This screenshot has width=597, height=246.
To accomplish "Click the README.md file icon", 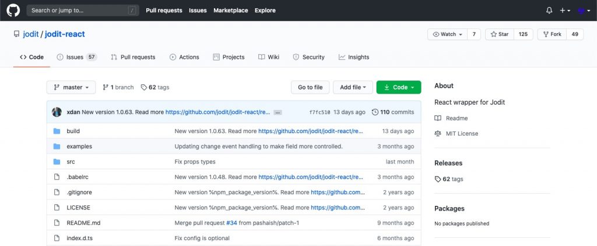I will [x=57, y=223].
